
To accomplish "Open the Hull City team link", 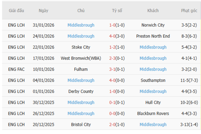I will [153, 103].
